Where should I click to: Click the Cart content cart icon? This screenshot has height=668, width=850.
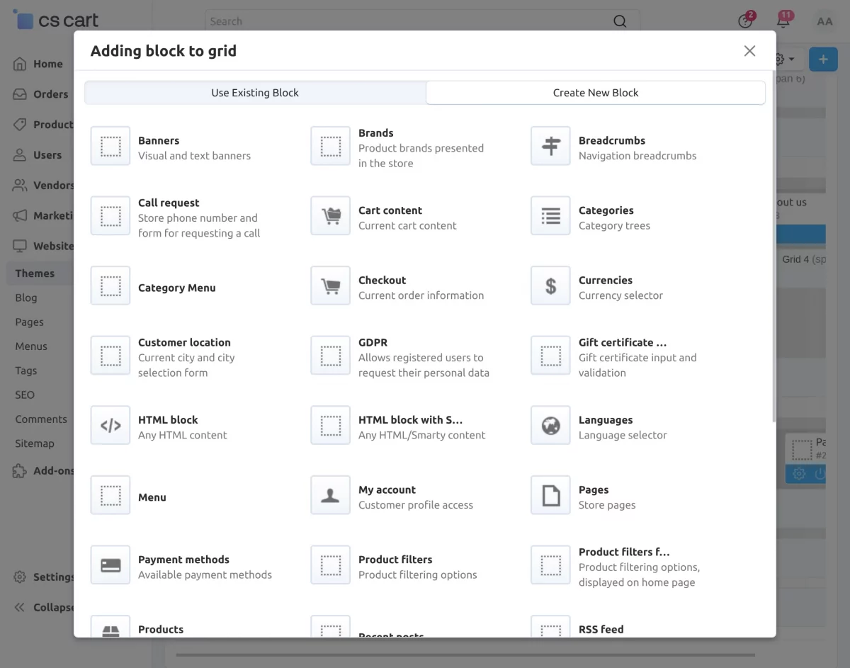(331, 216)
